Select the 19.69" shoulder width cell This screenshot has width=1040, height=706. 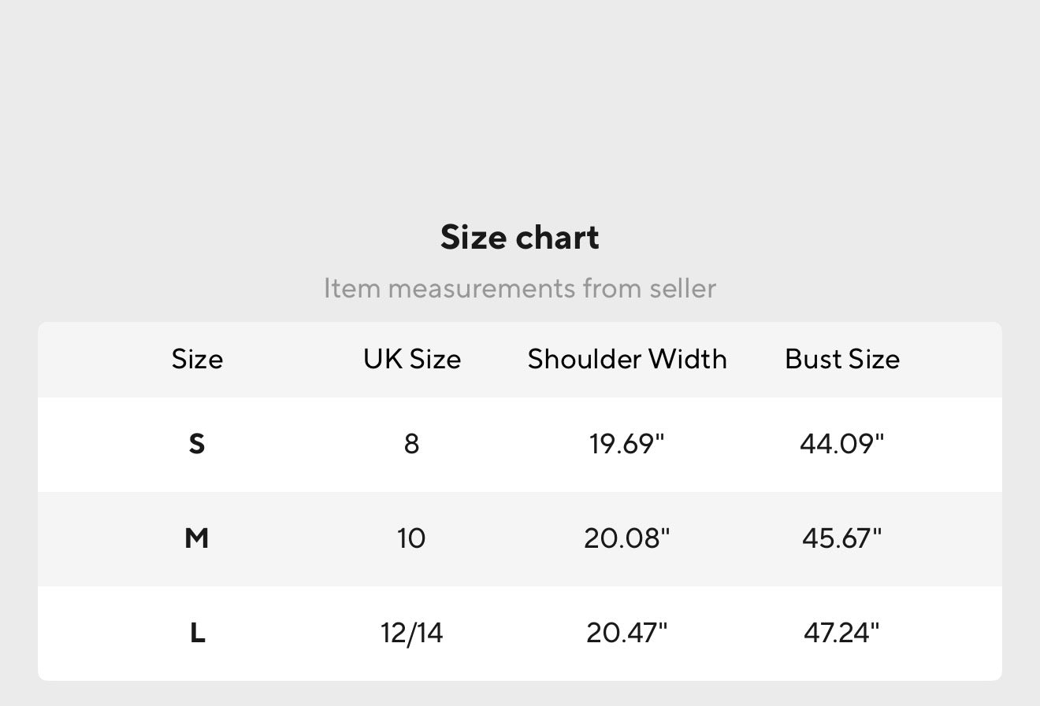(x=627, y=444)
